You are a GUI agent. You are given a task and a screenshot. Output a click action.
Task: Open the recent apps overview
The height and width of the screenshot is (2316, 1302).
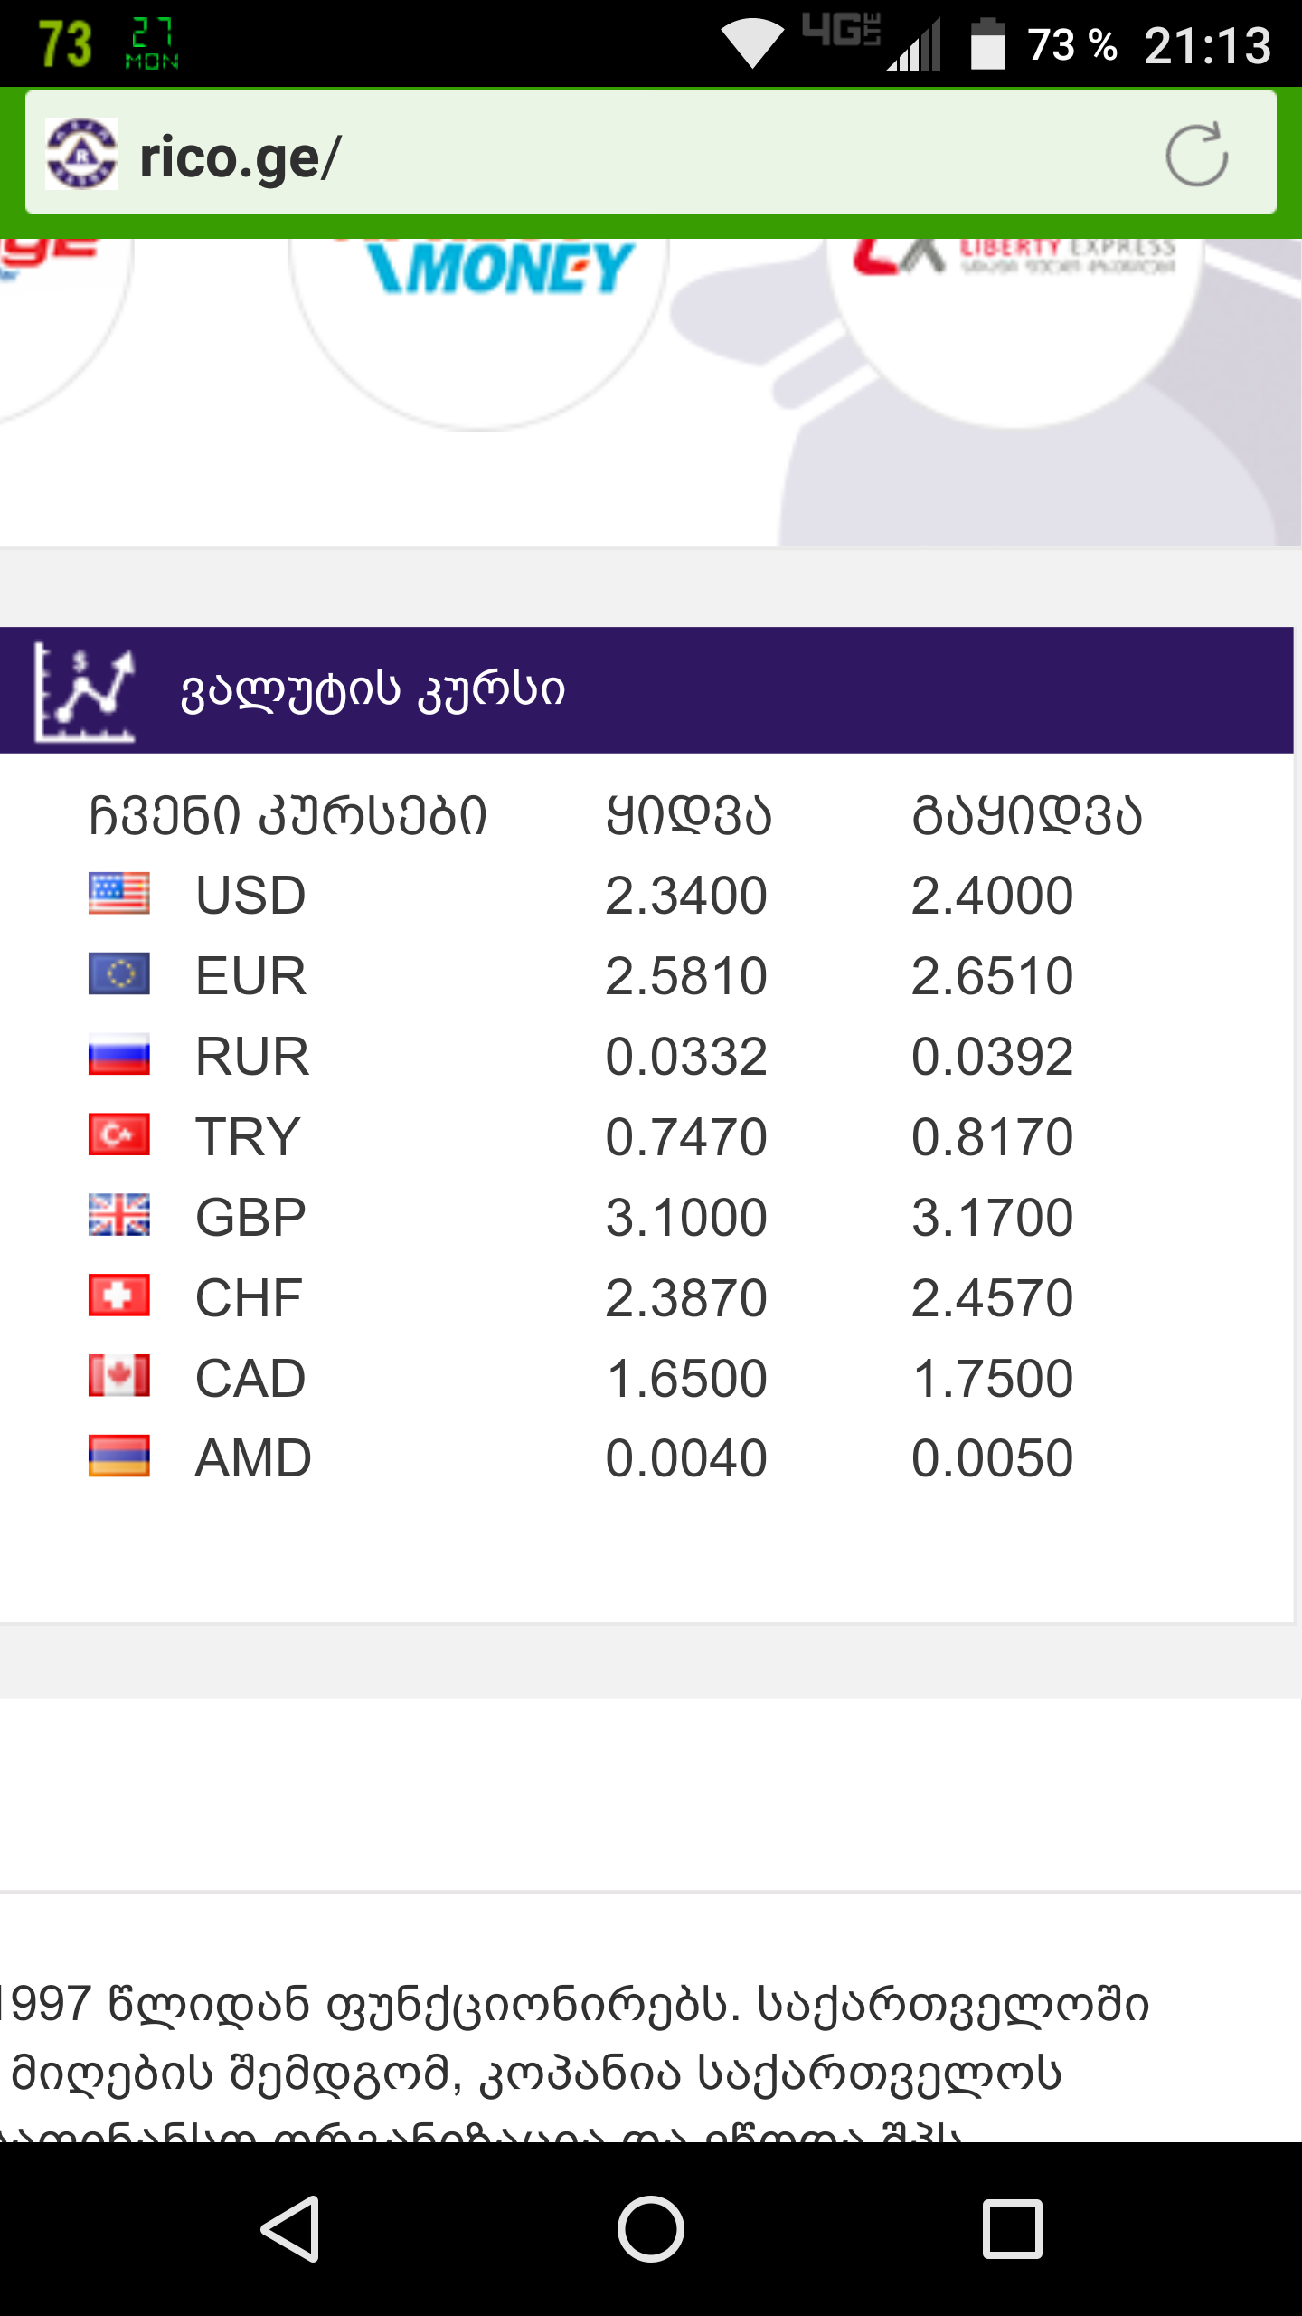1013,2229
